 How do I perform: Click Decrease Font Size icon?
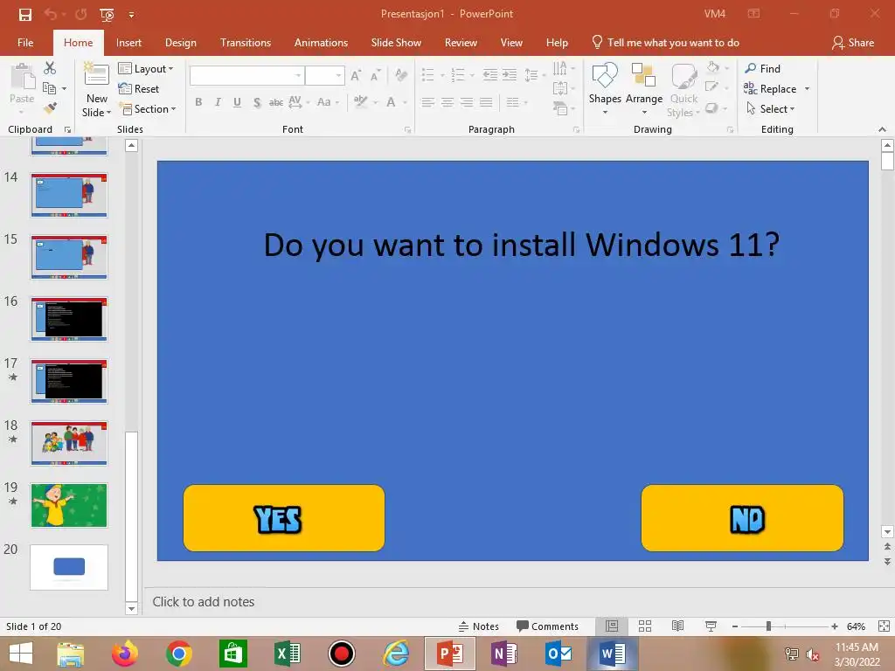375,75
